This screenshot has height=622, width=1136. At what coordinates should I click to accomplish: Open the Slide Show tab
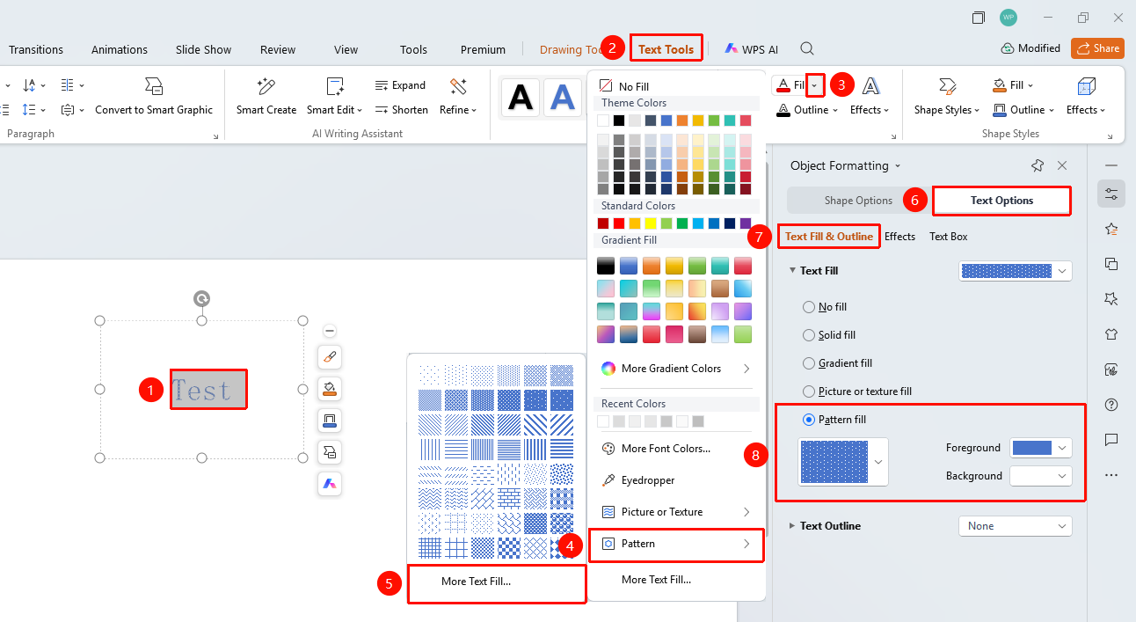click(x=201, y=49)
